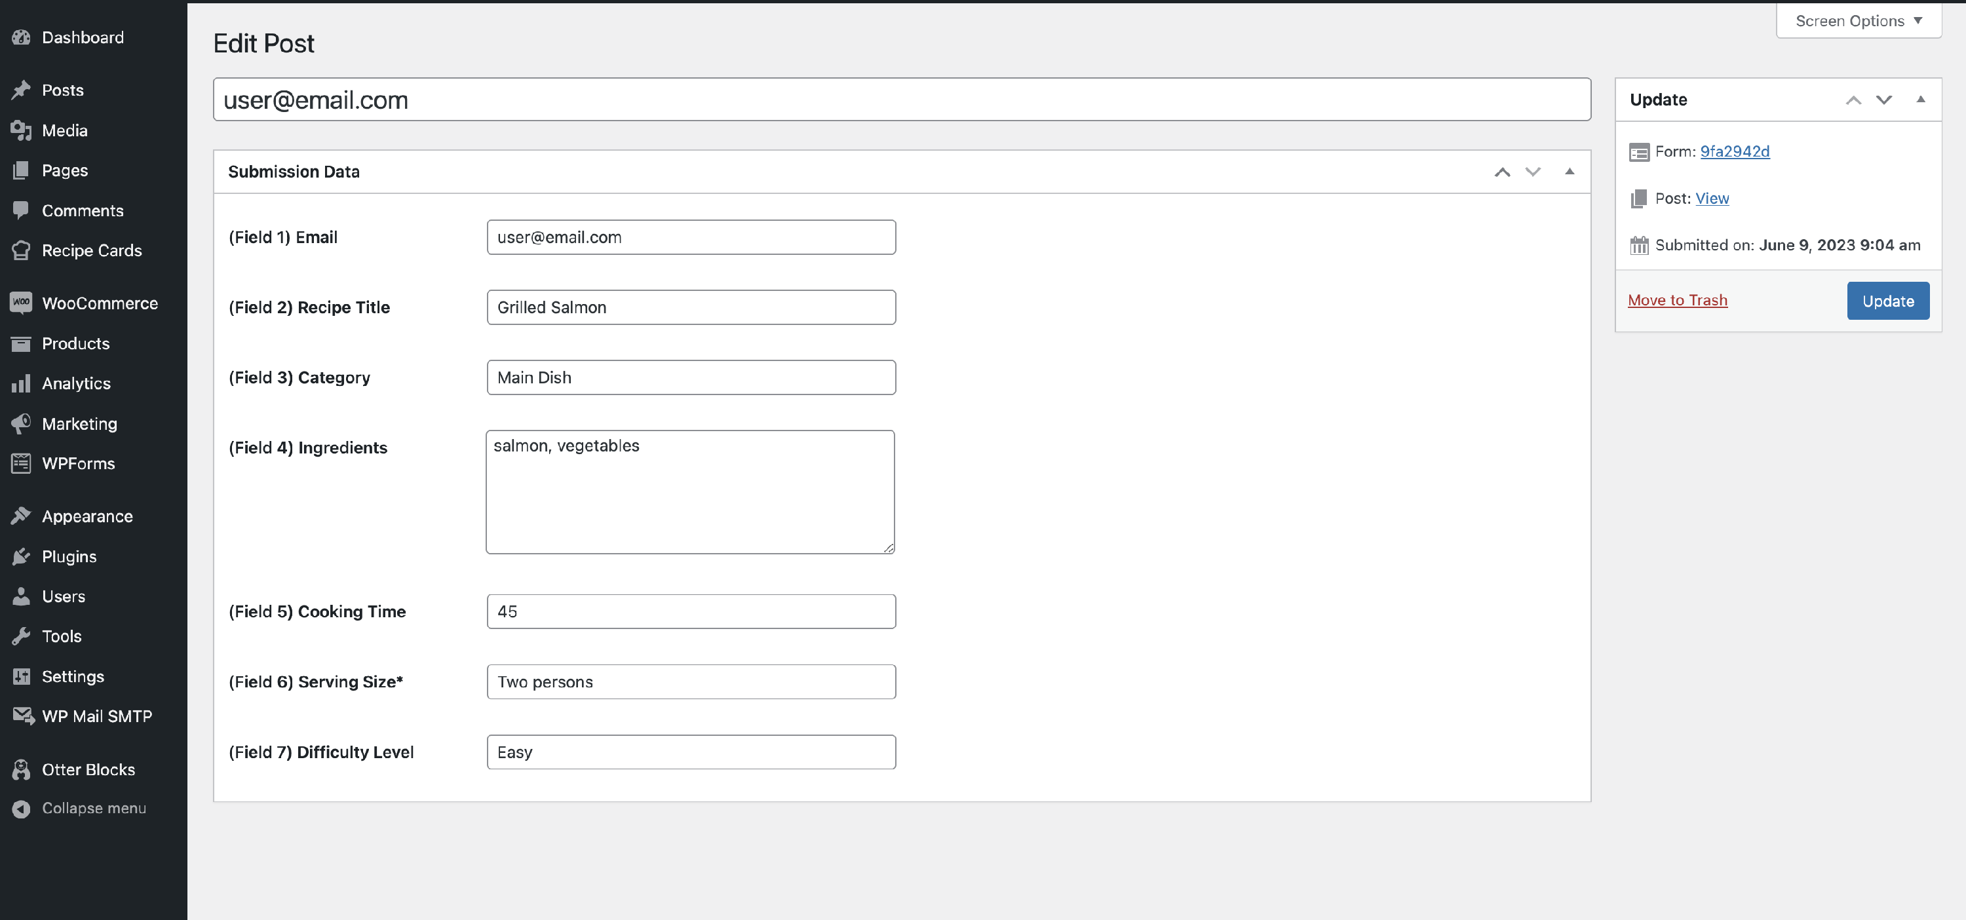
Task: Toggle the Update panel triangle
Action: [x=1920, y=99]
